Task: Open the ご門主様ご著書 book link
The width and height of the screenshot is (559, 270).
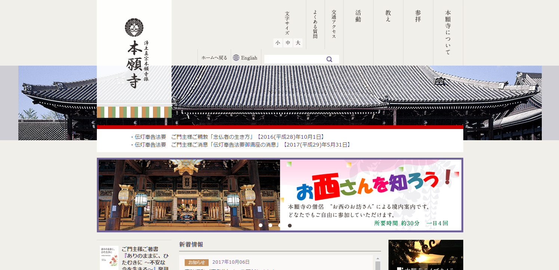Action: [145, 259]
